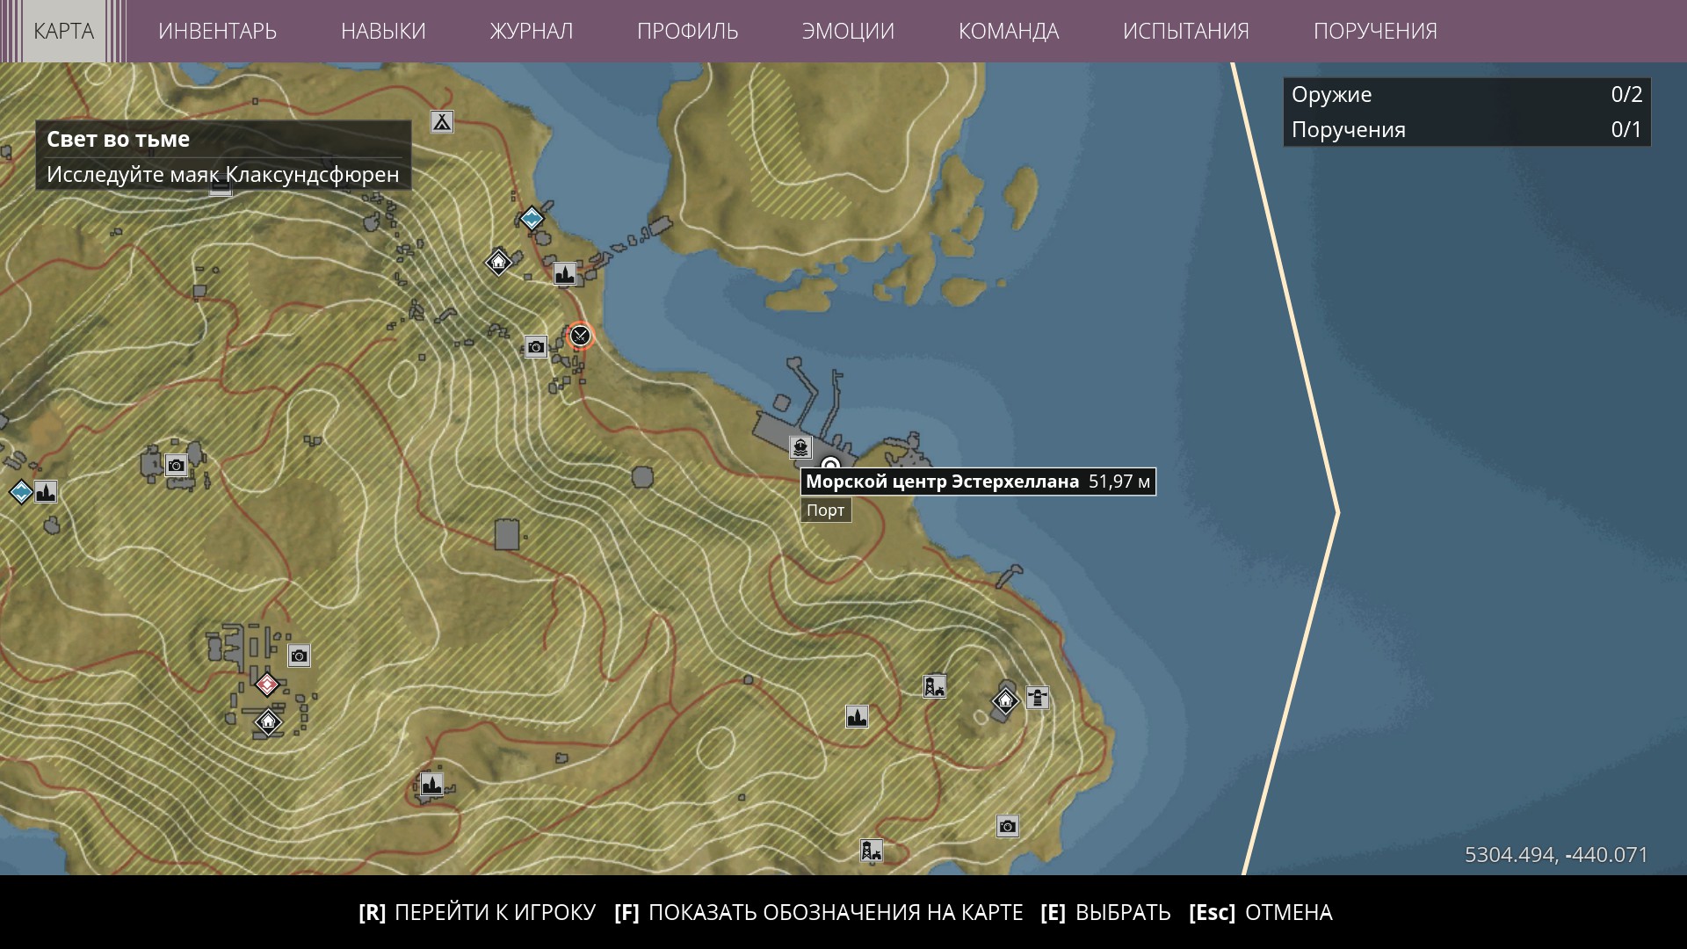Click the objective Исследуйте маяк Клаксундсфюрен
The height and width of the screenshot is (949, 1687).
[223, 174]
